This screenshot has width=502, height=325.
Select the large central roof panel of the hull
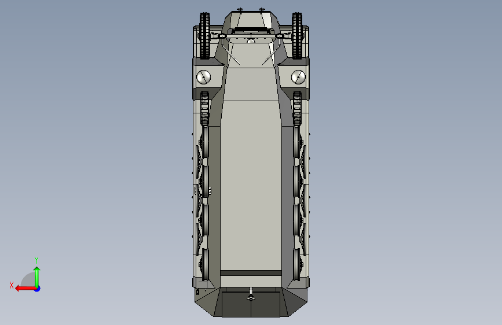pos(251,186)
